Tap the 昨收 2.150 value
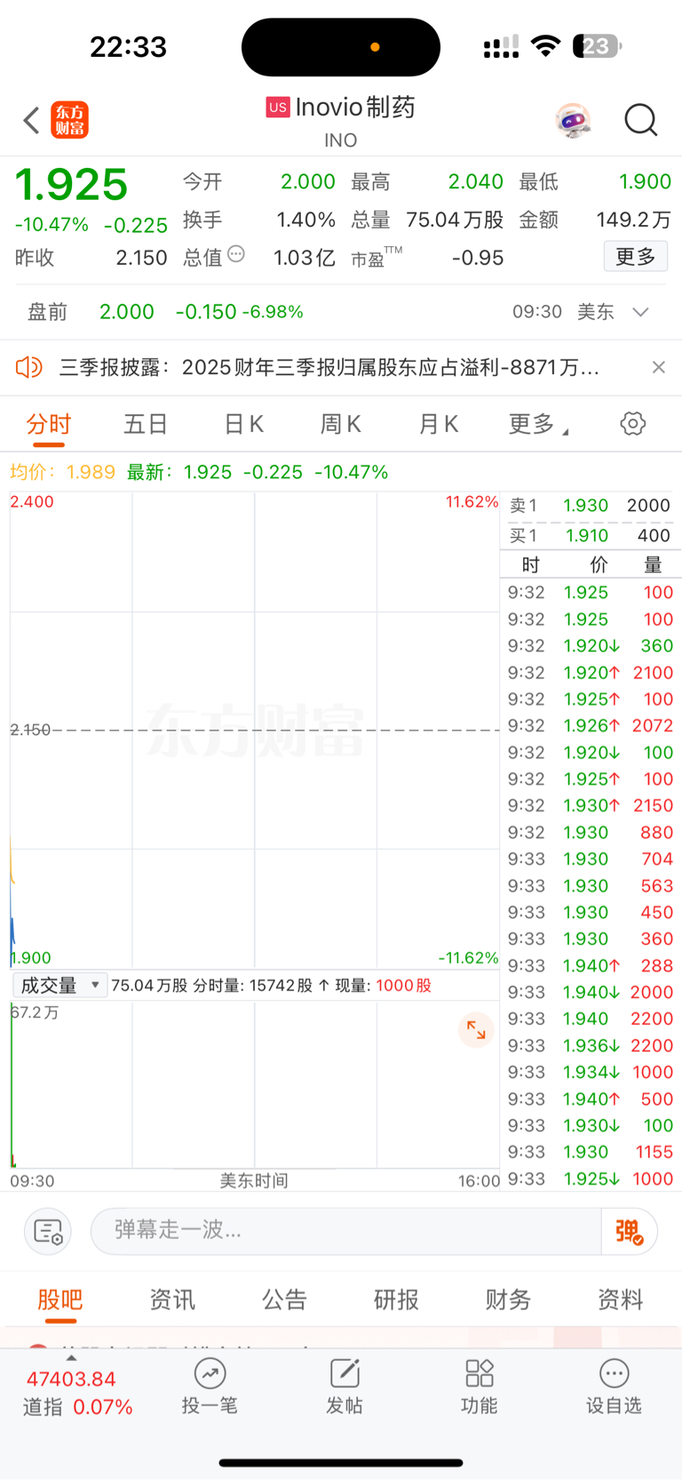The width and height of the screenshot is (682, 1480). (x=141, y=258)
